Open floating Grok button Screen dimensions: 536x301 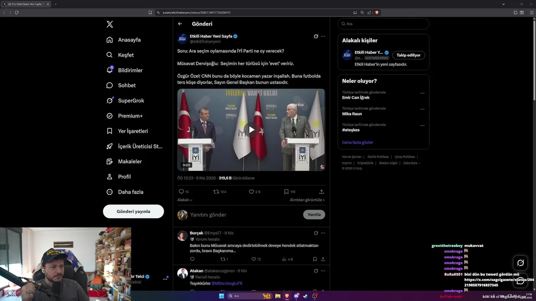click(x=521, y=263)
